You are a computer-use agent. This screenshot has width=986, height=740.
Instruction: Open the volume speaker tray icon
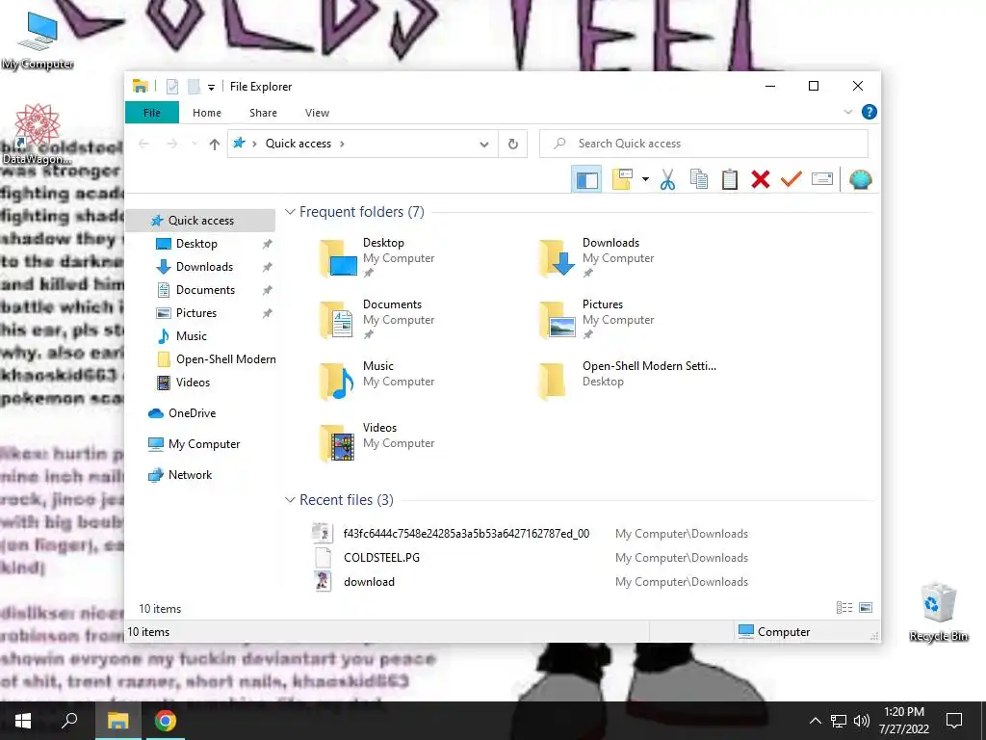(x=862, y=721)
